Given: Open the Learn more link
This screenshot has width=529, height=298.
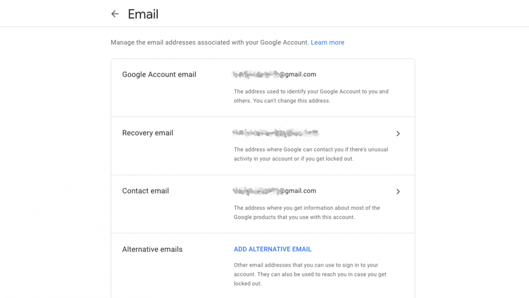Looking at the screenshot, I should [327, 42].
